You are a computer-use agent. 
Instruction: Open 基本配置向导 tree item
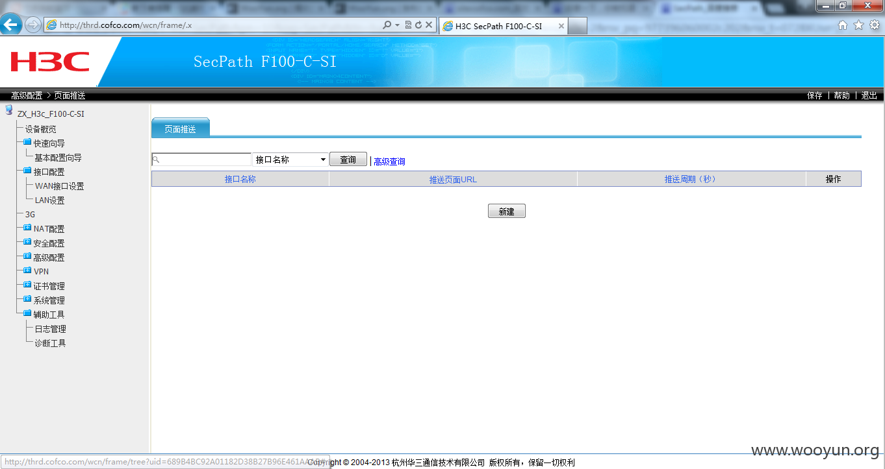click(58, 158)
